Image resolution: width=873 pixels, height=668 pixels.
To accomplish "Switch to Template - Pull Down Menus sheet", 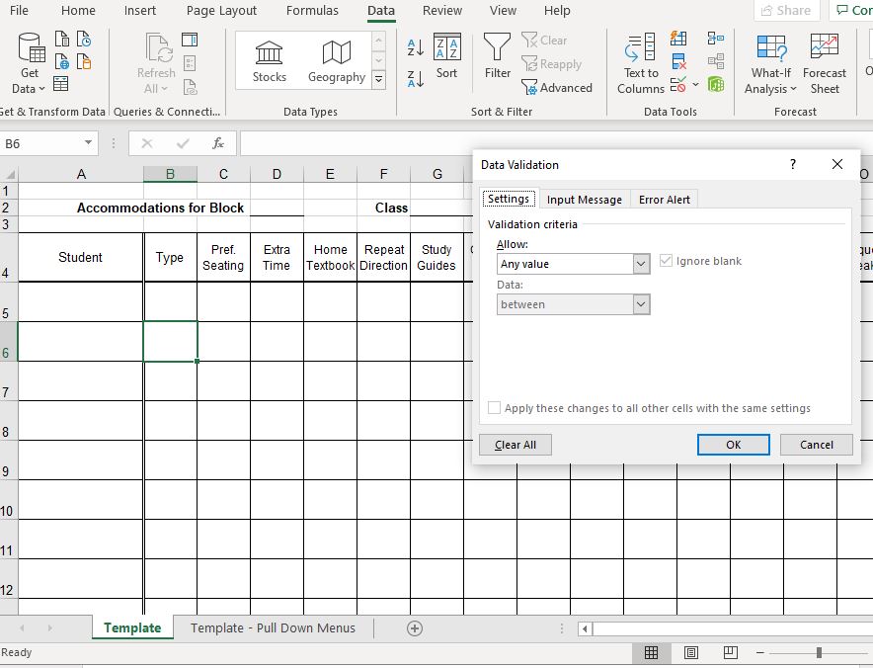I will (x=272, y=627).
